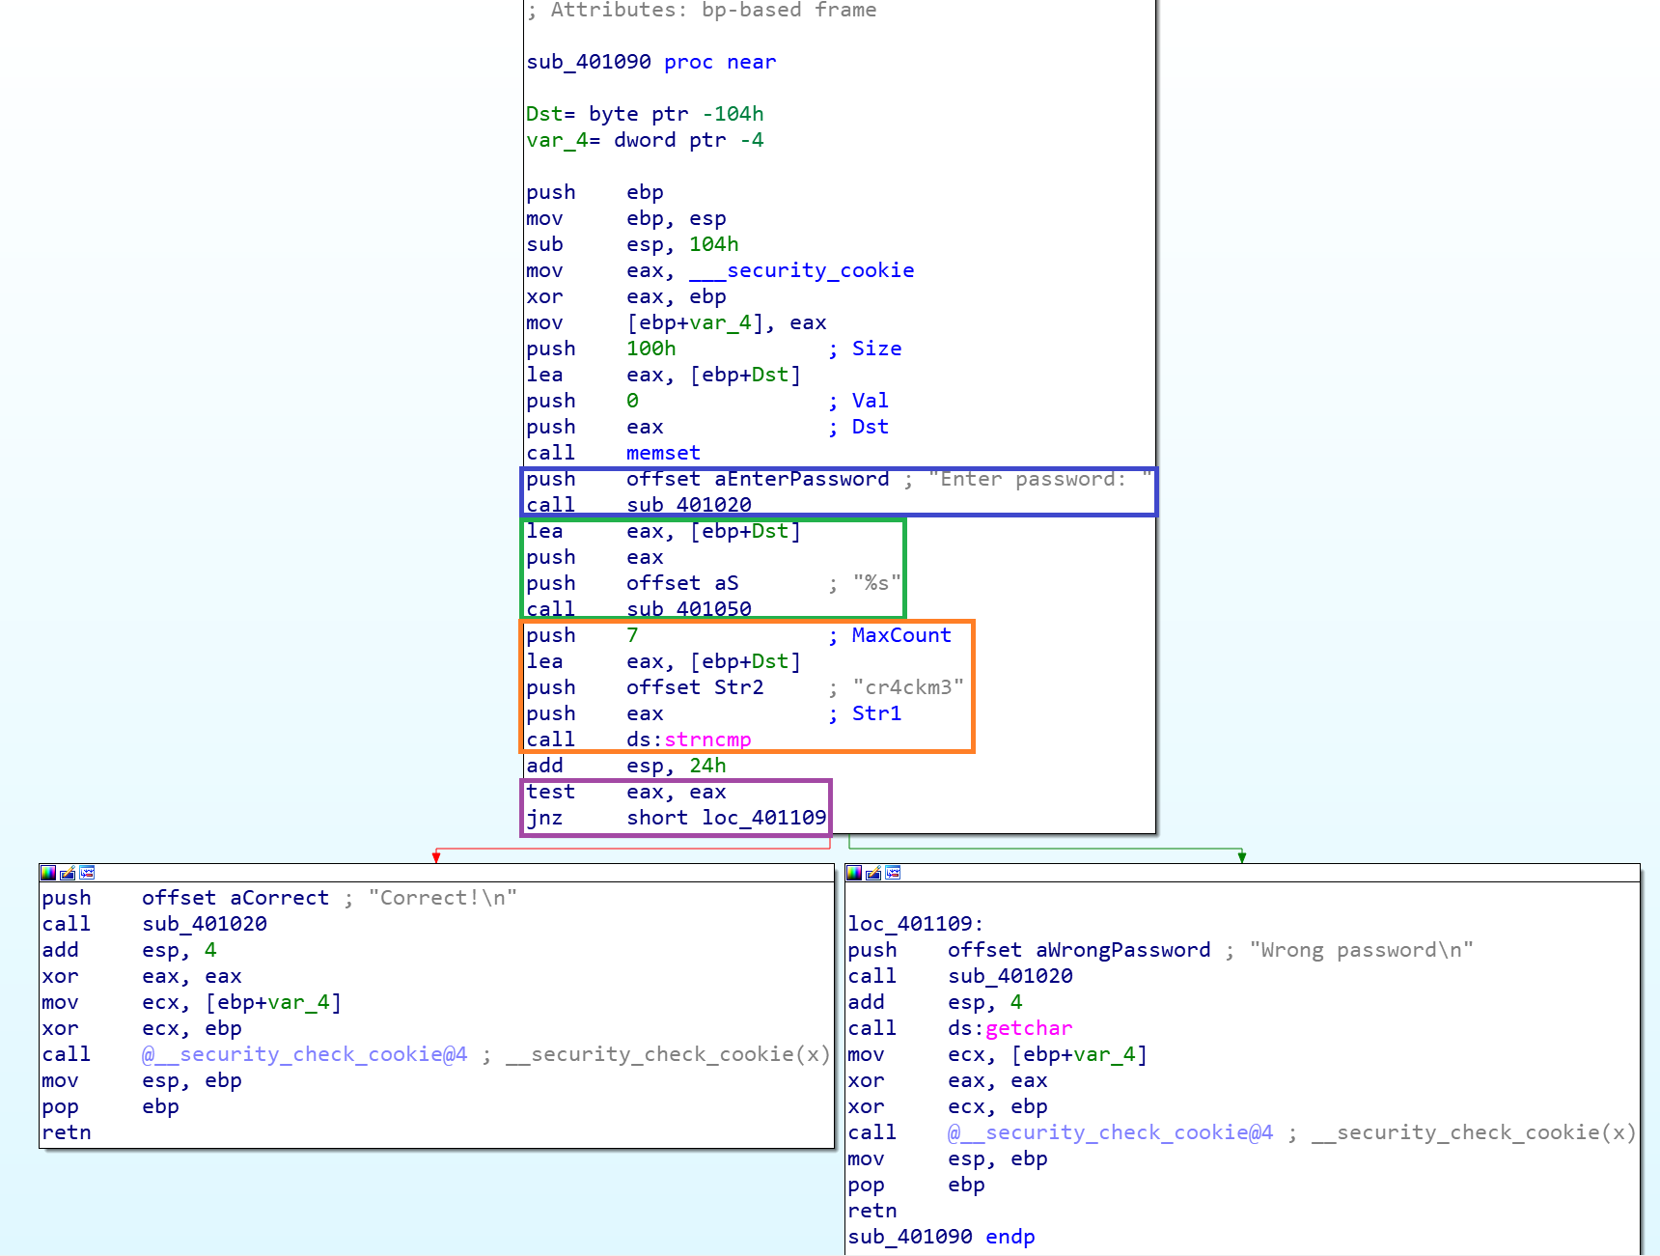1660x1256 pixels.
Task: Select the strncmp call reference
Action: 706,740
